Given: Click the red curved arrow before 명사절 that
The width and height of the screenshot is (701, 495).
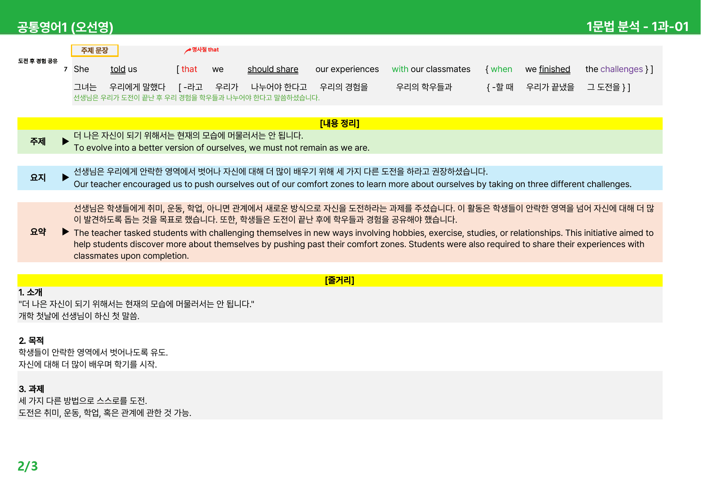Looking at the screenshot, I should click(188, 50).
